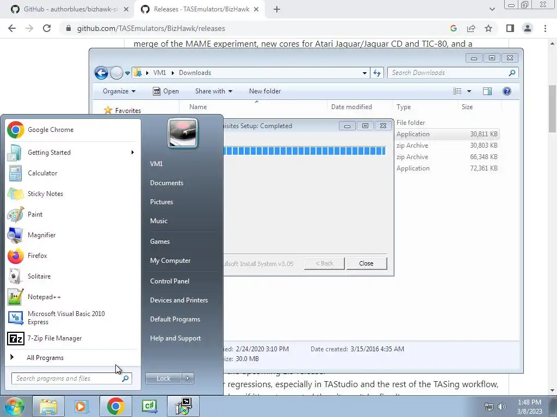This screenshot has height=417, width=557.
Task: Open Solitaire from the Start menu
Action: (x=71, y=276)
